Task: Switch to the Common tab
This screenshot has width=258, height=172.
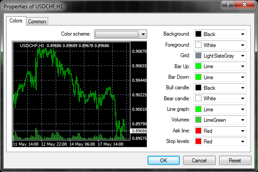Action: click(x=37, y=22)
